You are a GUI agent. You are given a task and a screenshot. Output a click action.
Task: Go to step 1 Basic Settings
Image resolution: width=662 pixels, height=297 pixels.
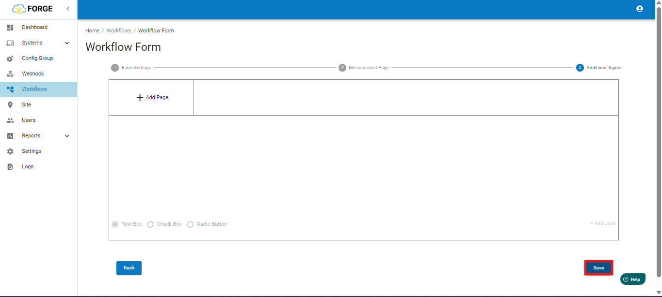[x=131, y=68]
